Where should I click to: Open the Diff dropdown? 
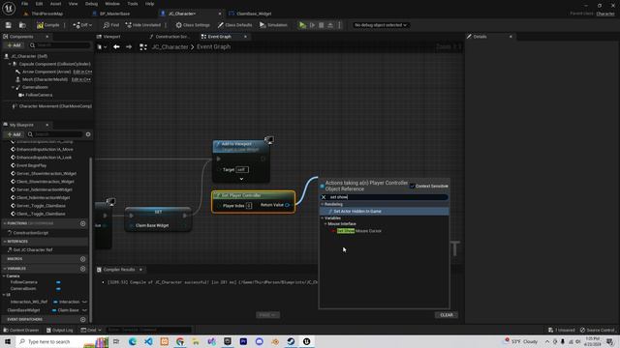pyautogui.click(x=82, y=25)
